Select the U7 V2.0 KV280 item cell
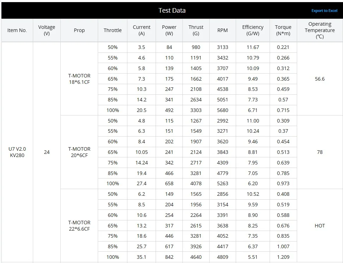The image size is (343, 263). point(17,152)
